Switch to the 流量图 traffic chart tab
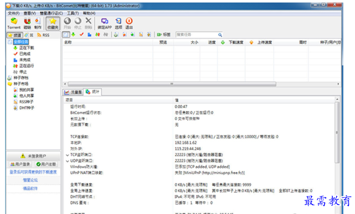Viewport: 355px width, 214px height. point(73,92)
